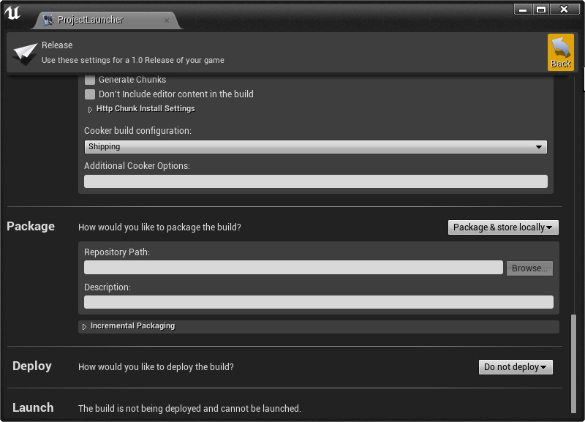585x422 pixels.
Task: Click the Repository Path input field
Action: 293,268
